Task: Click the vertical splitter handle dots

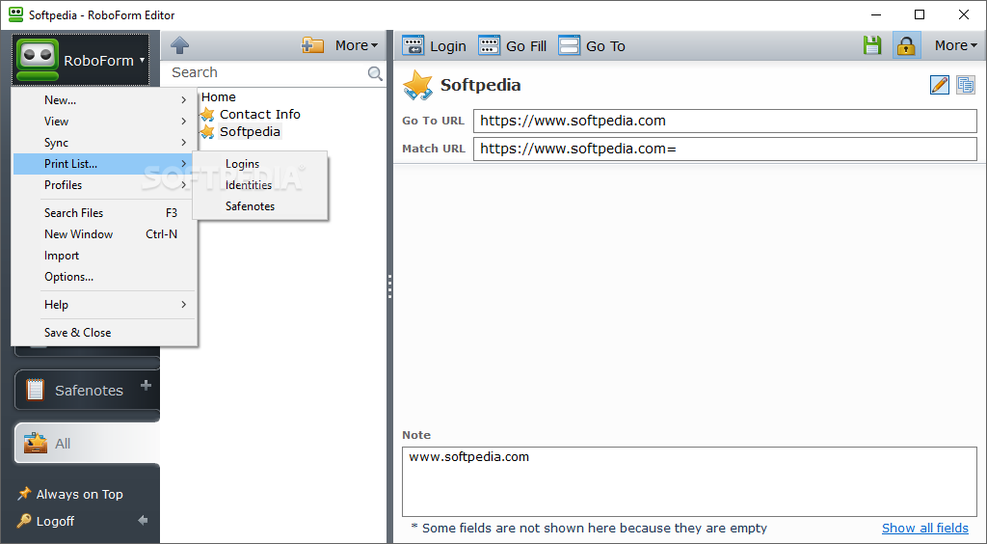Action: [x=389, y=286]
